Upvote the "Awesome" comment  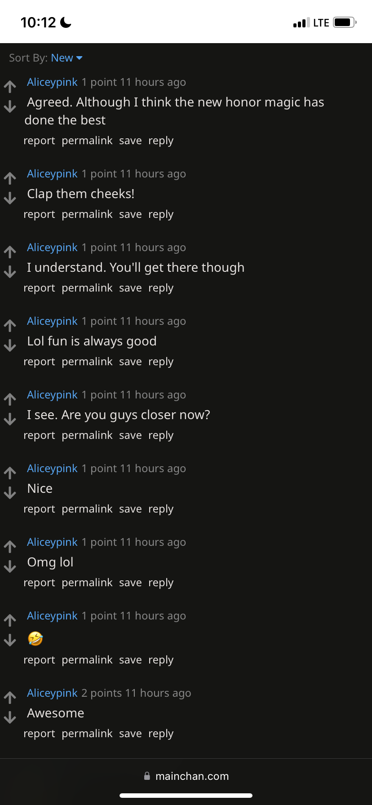point(10,698)
